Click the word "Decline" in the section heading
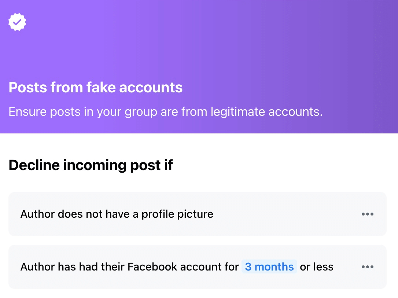The width and height of the screenshot is (398, 298). 34,165
